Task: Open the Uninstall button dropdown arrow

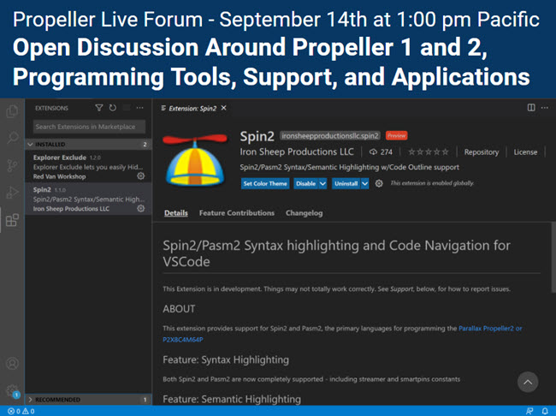Action: pyautogui.click(x=365, y=183)
